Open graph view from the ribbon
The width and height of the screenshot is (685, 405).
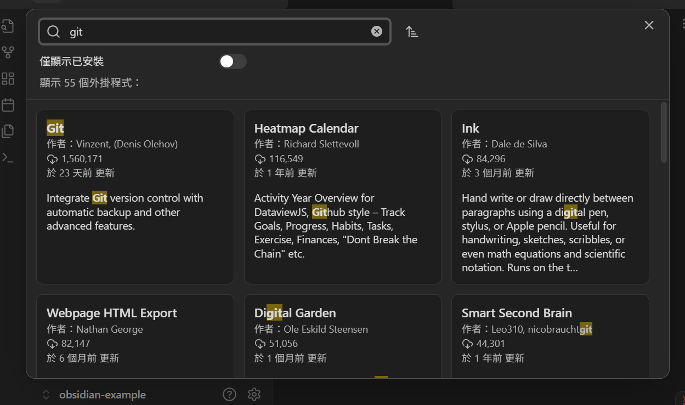(8, 52)
